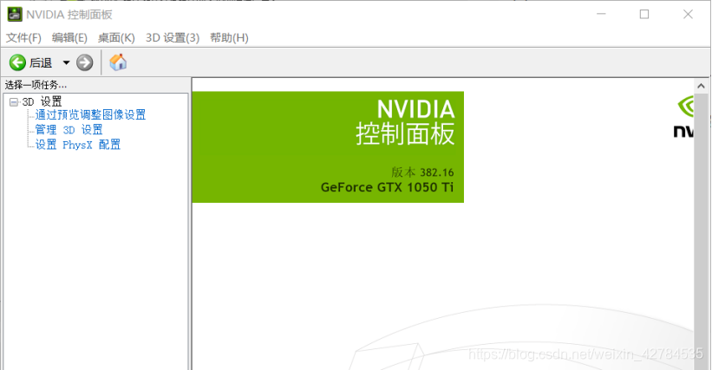712x370 pixels.
Task: Minimize the NVIDIA 控制面板 window
Action: click(x=601, y=14)
